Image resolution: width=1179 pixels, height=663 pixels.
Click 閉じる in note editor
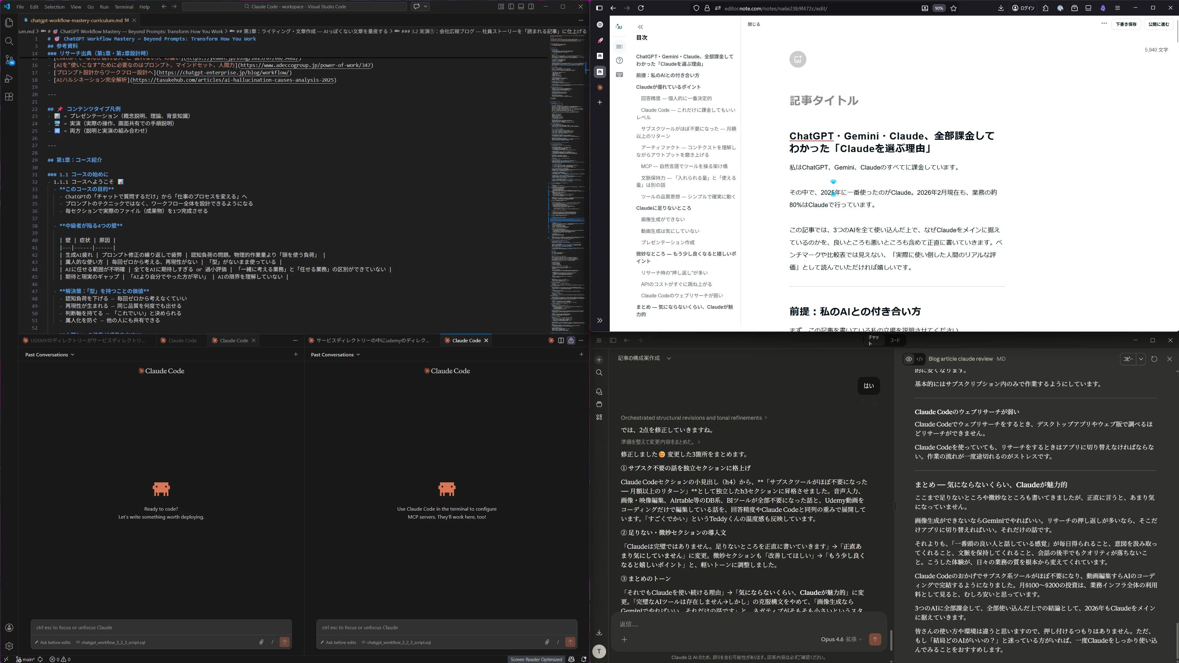[754, 24]
